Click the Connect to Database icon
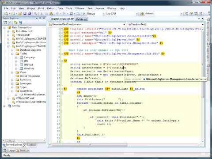The height and width of the screenshot is (159, 212). pyautogui.click(x=16, y=23)
